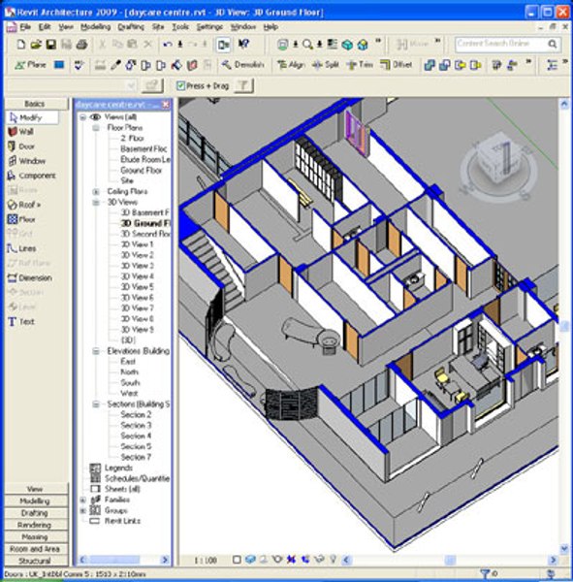Viewport: 573px width, 582px height.
Task: Select the Window tool
Action: [26, 161]
